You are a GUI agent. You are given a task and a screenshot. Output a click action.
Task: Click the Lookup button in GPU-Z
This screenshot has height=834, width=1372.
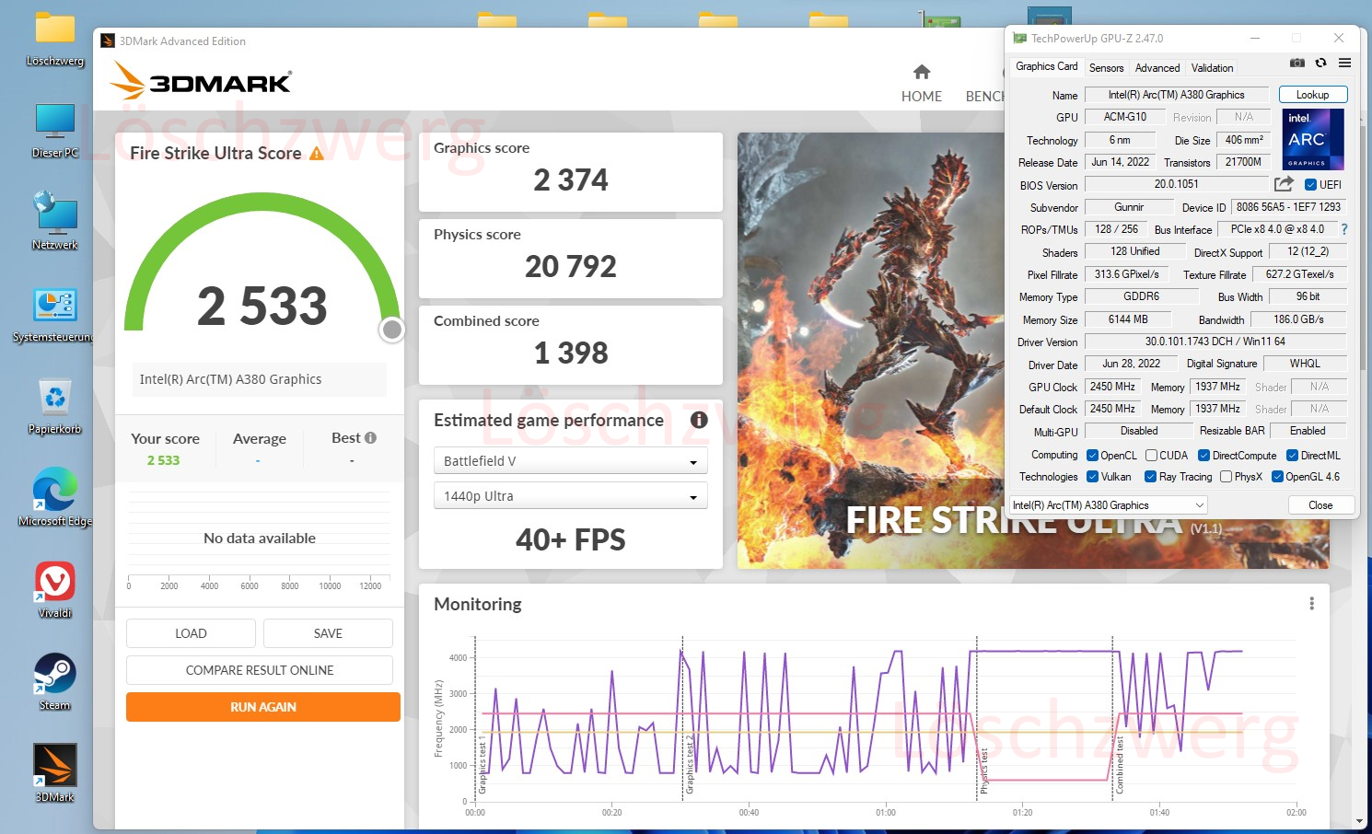tap(1312, 95)
